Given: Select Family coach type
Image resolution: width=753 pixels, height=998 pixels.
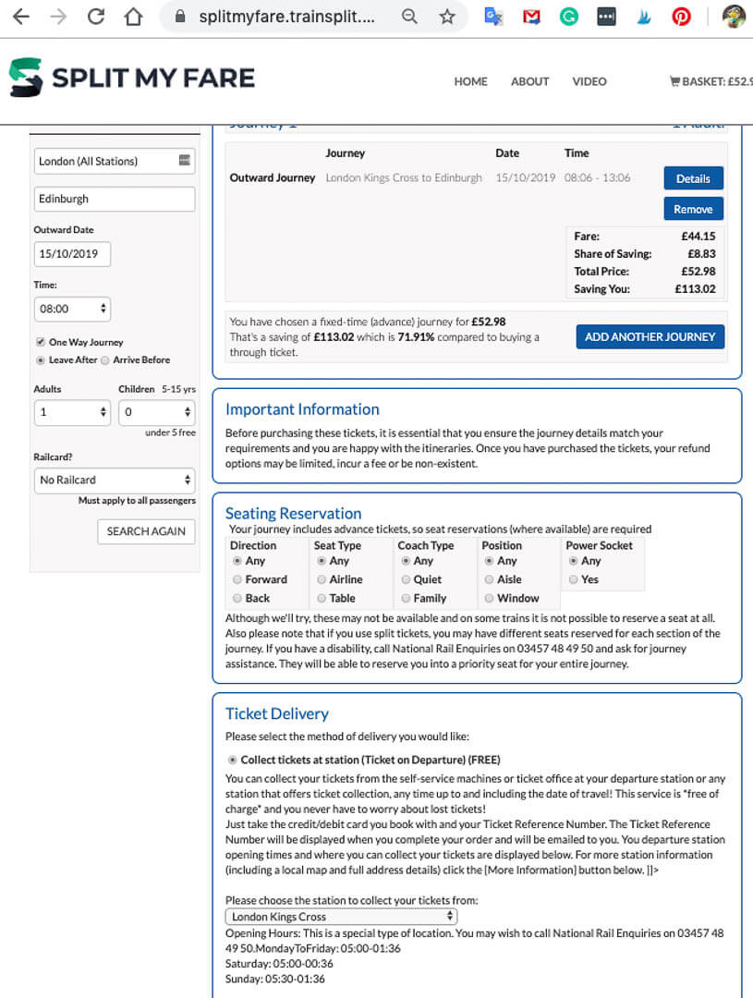Looking at the screenshot, I should pos(406,598).
